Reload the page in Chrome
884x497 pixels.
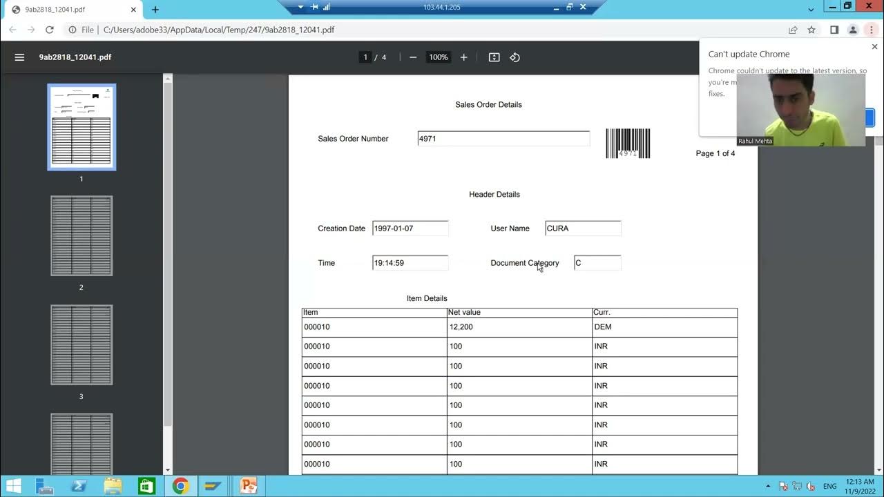49,30
